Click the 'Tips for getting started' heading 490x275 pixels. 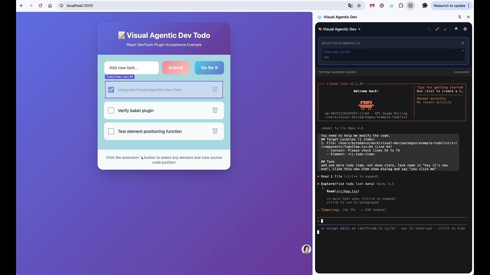(440, 87)
